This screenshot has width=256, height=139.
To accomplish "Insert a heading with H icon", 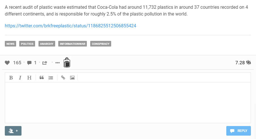I will point(29,78).
